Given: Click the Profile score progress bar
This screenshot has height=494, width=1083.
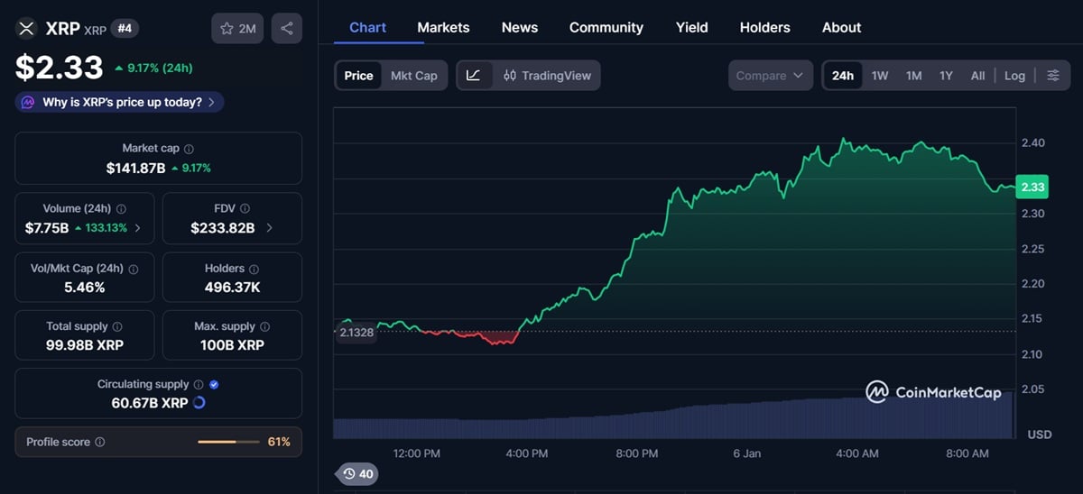Looking at the screenshot, I should coord(227,442).
